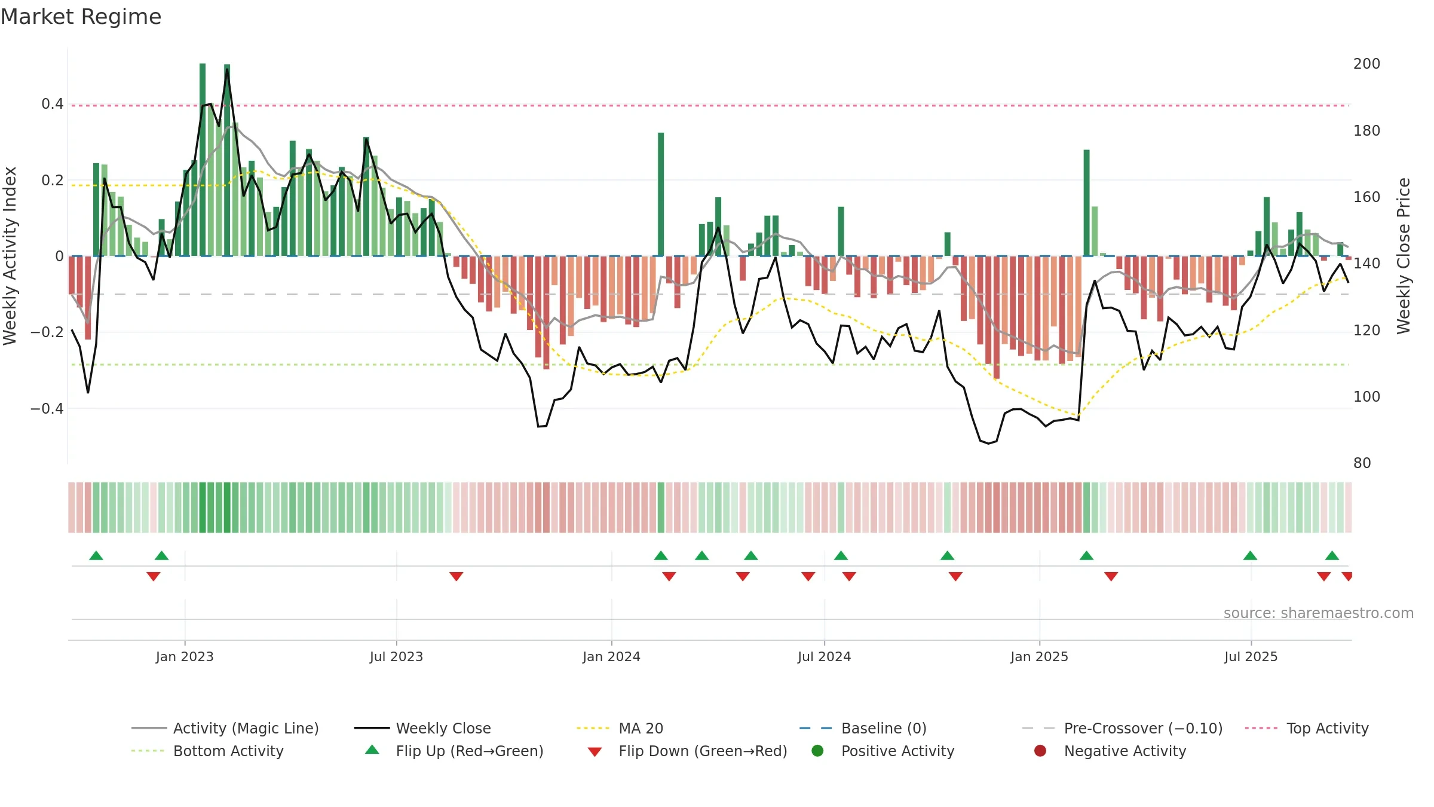Viewport: 1434px width, 807px height.
Task: Click the Jan 2023 axis label
Action: [x=185, y=656]
